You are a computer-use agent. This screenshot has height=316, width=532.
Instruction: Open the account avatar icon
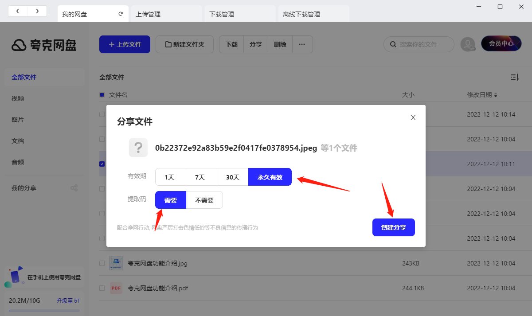coord(468,44)
